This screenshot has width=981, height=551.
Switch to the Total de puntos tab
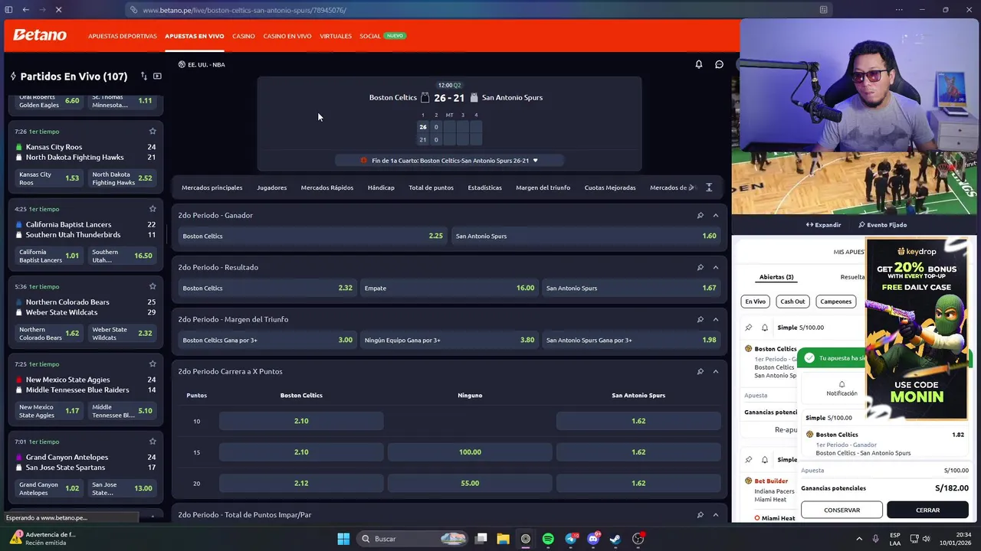431,187
